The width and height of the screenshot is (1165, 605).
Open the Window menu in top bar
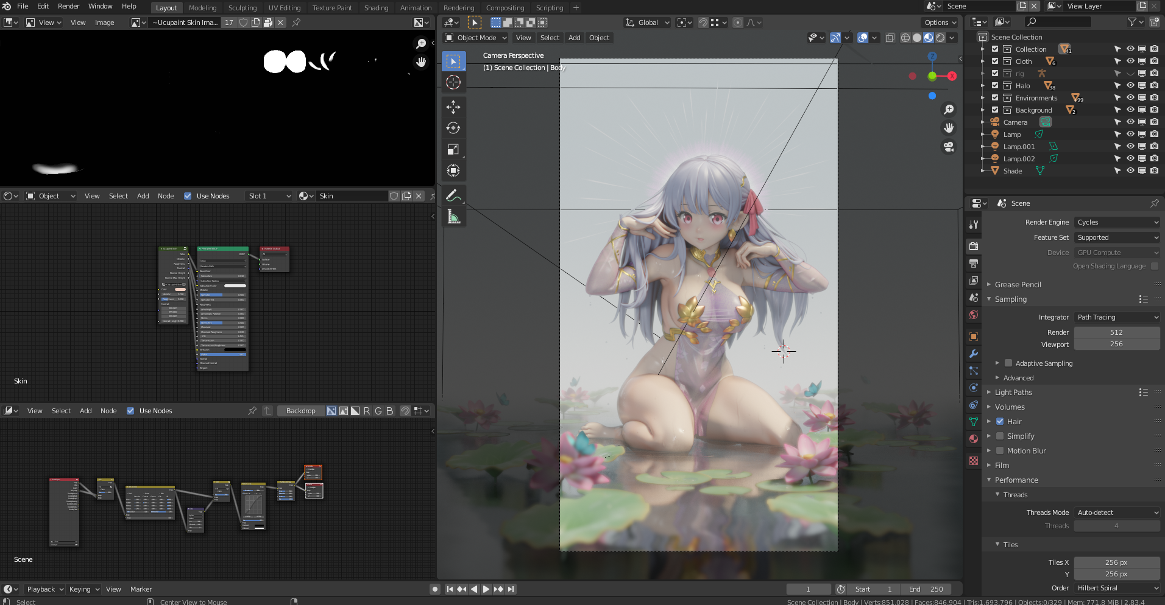[x=100, y=6]
